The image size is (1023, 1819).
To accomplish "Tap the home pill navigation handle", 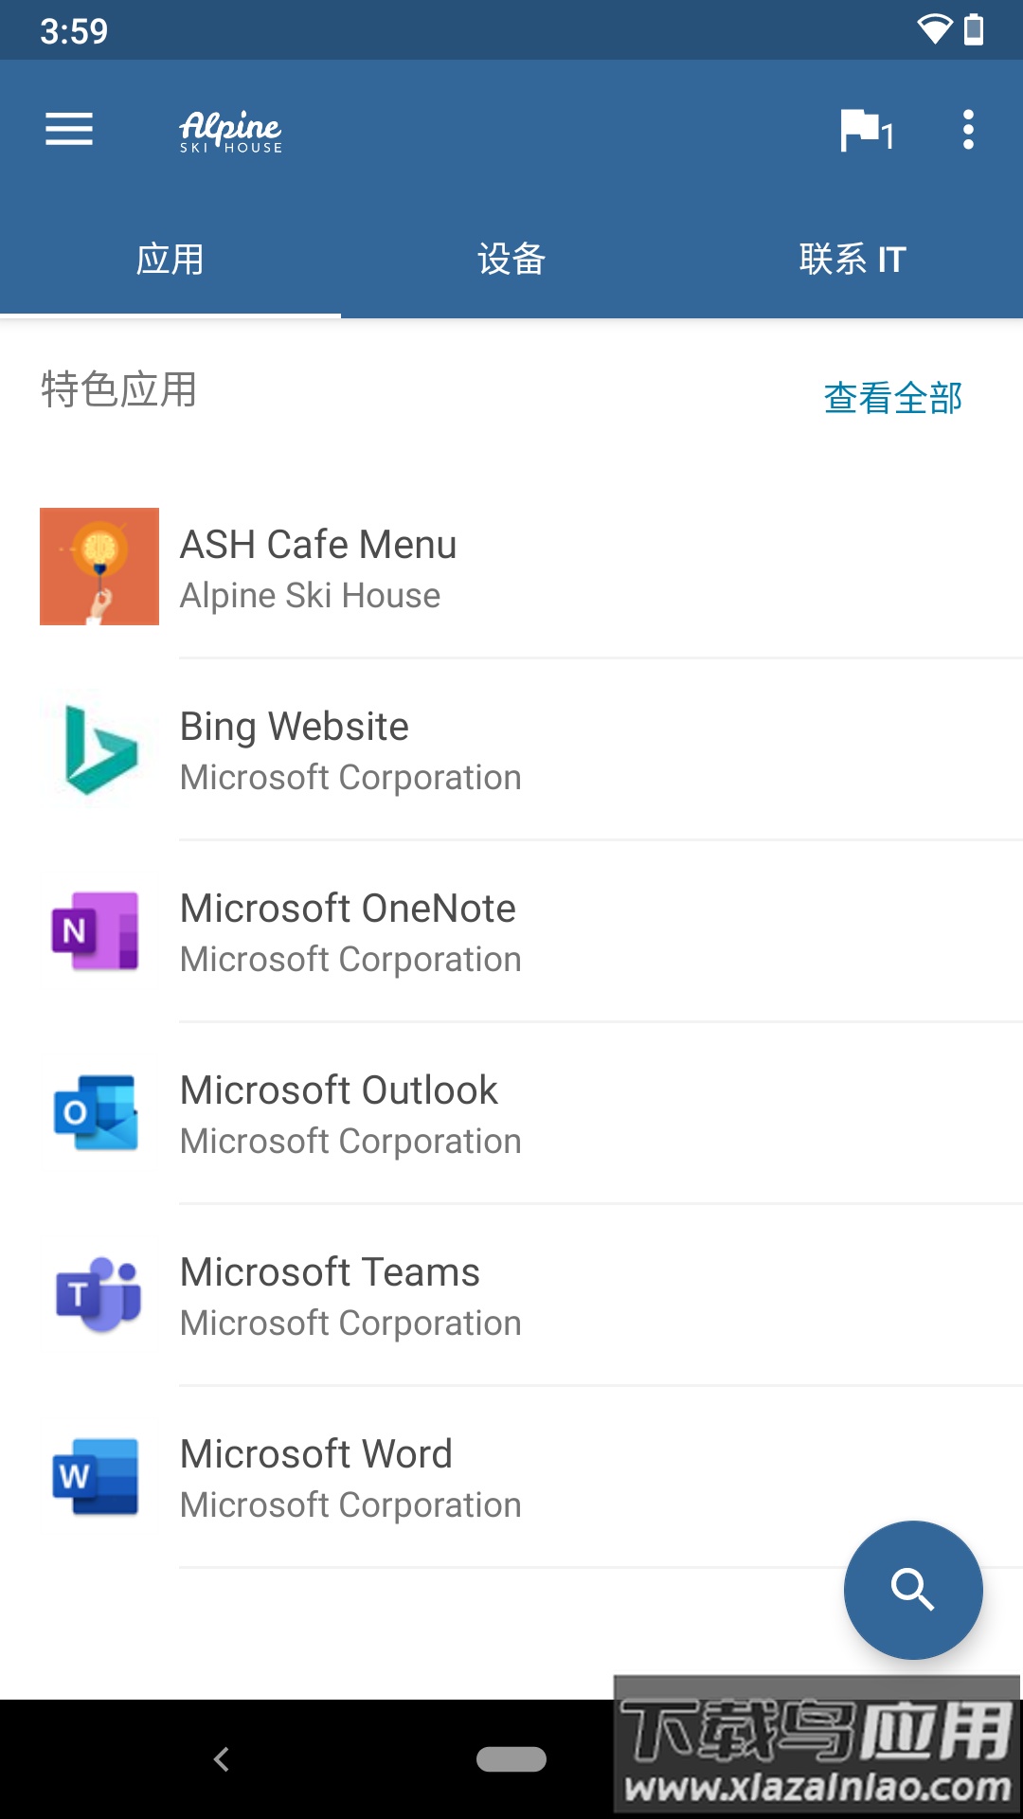I will pyautogui.click(x=511, y=1759).
